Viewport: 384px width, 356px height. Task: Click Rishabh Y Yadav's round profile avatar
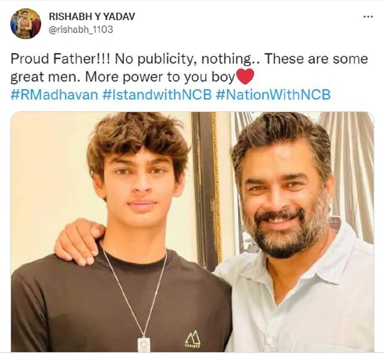point(26,24)
